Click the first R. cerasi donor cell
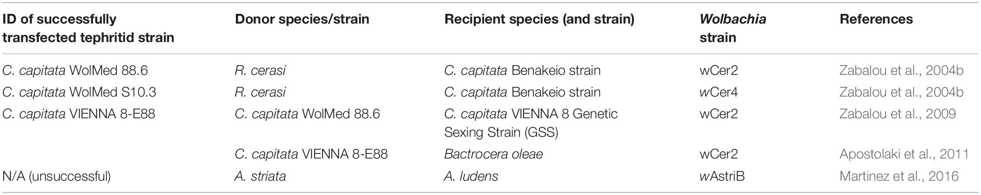The image size is (981, 195). point(260,71)
